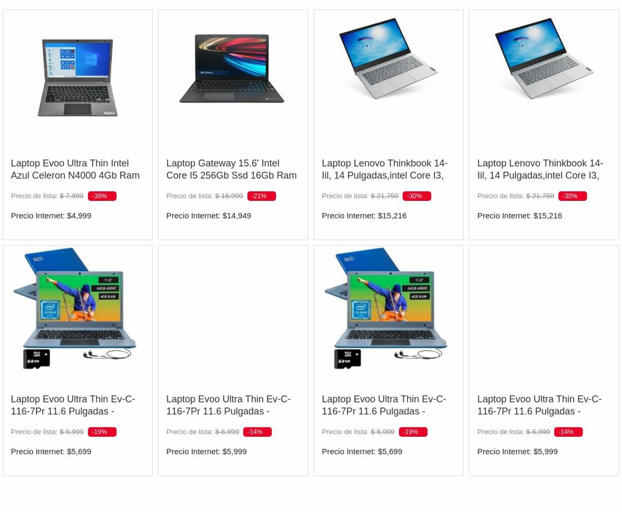
Task: Click the -38% discount badge
Action: coord(102,196)
